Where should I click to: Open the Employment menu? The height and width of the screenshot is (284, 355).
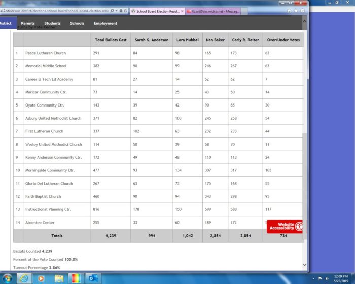(105, 23)
